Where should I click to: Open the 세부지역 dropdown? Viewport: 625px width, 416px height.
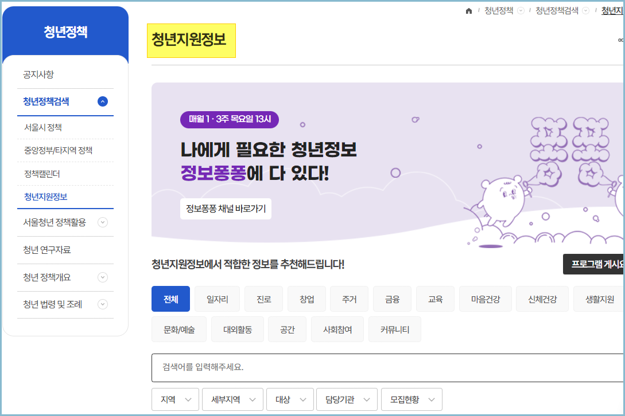point(232,399)
